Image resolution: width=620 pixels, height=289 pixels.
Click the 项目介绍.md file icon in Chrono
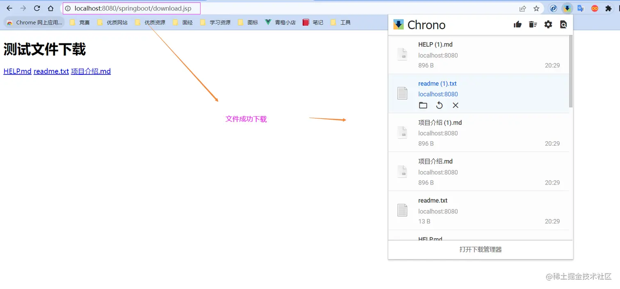point(402,172)
